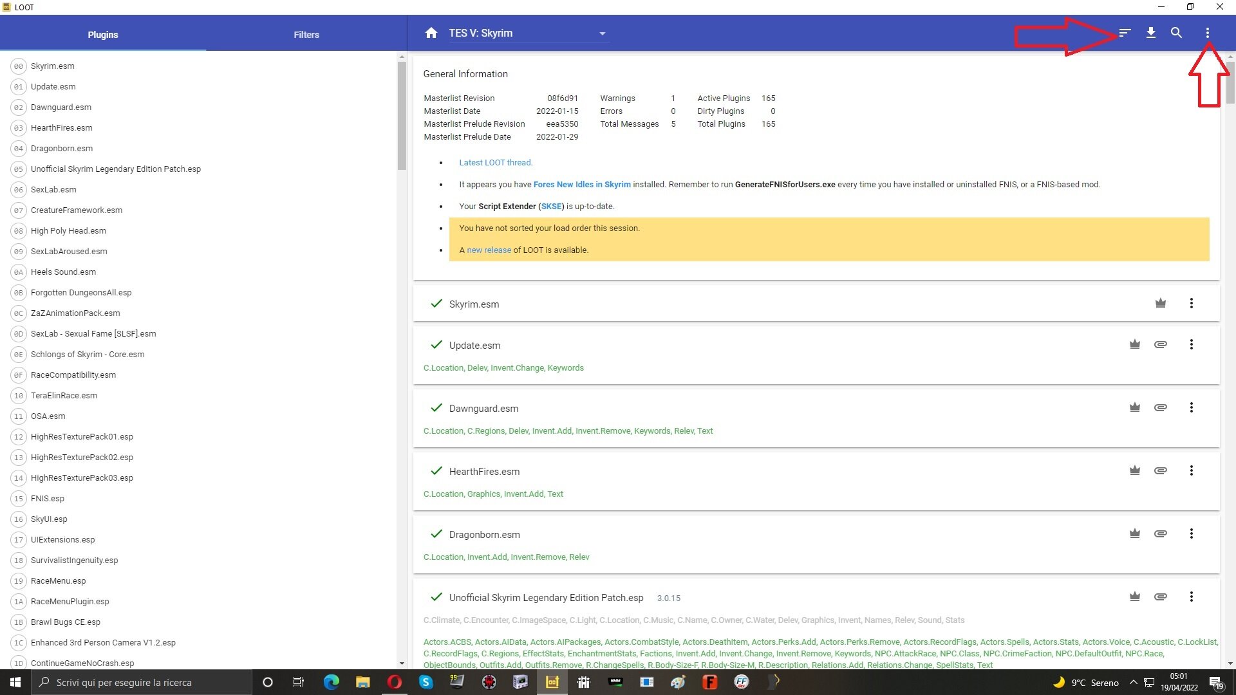Viewport: 1236px width, 695px height.
Task: Open the SKSE link
Action: (551, 207)
